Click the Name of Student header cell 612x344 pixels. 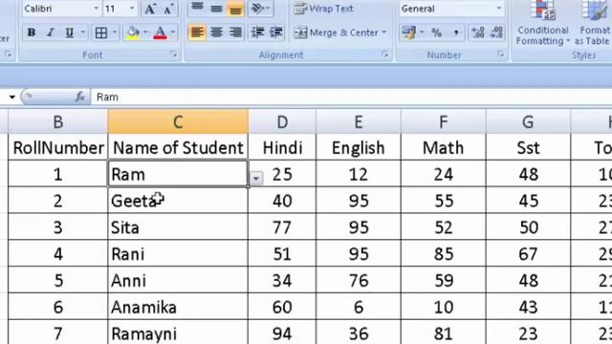coord(178,147)
